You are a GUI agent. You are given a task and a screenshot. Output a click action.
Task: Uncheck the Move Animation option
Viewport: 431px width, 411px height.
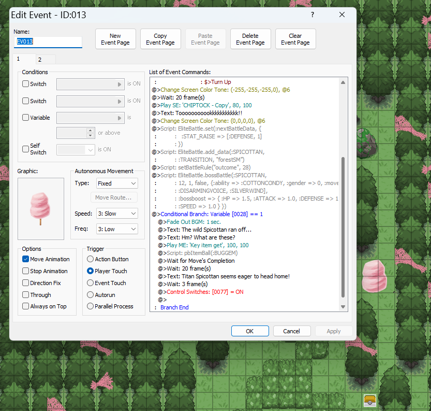tap(26, 259)
